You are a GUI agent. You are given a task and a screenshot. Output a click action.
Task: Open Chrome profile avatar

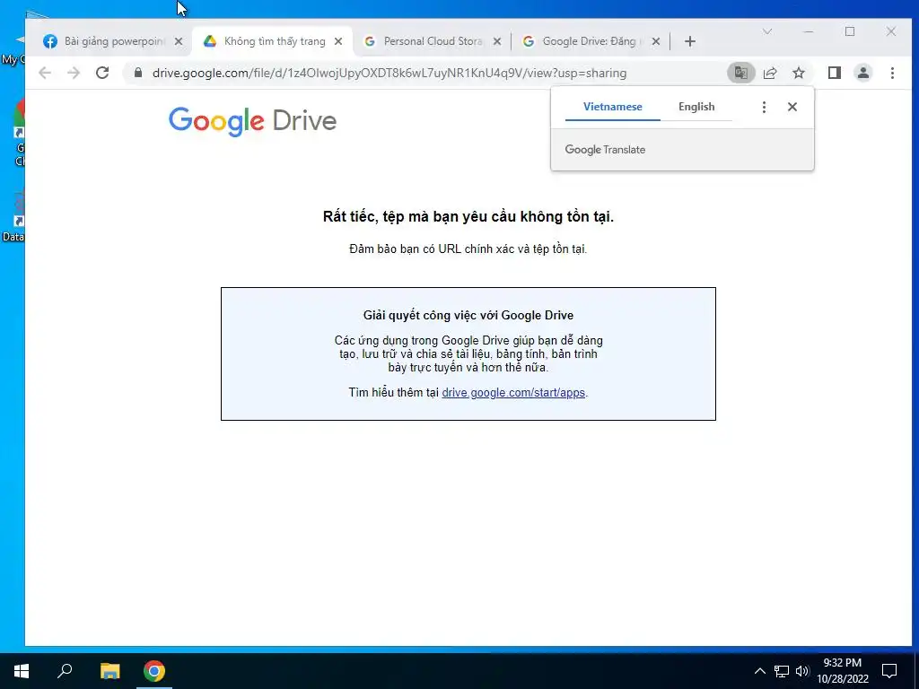tap(863, 73)
